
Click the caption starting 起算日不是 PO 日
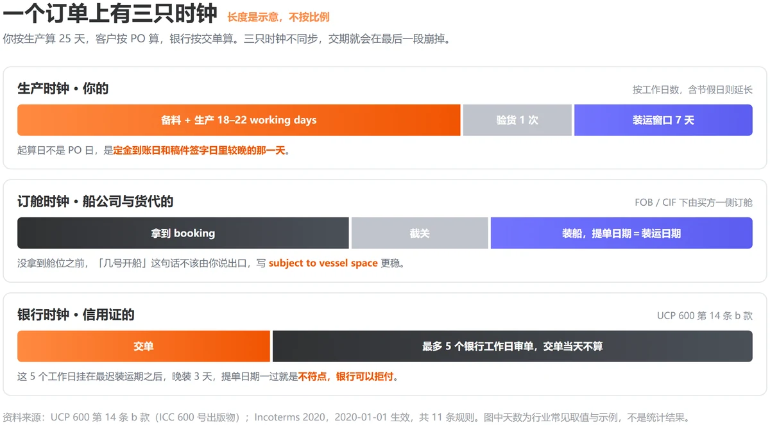[154, 151]
